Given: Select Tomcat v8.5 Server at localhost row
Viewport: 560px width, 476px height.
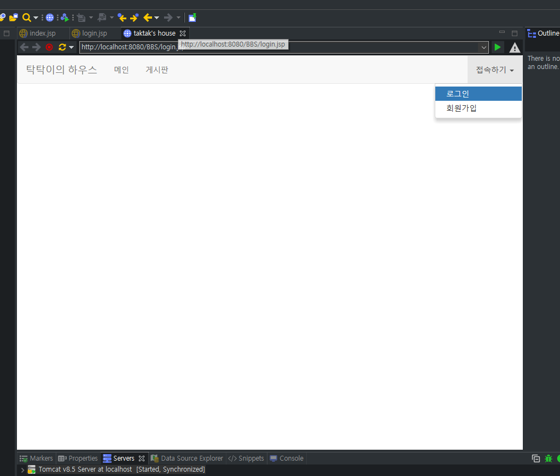Looking at the screenshot, I should click(x=122, y=469).
